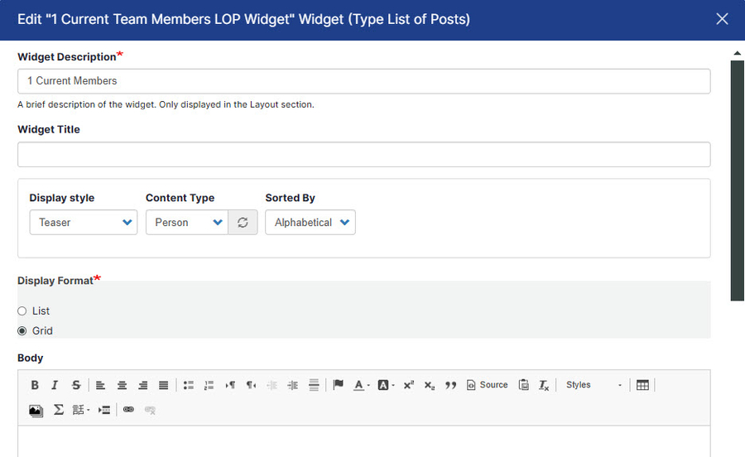
Task: Open the Content Type dropdown
Action: coord(186,223)
